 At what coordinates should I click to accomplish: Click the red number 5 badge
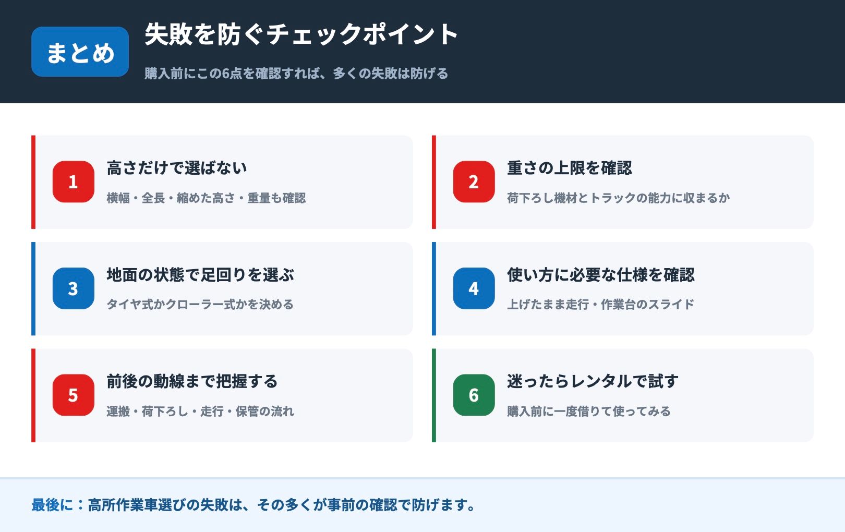[x=74, y=395]
